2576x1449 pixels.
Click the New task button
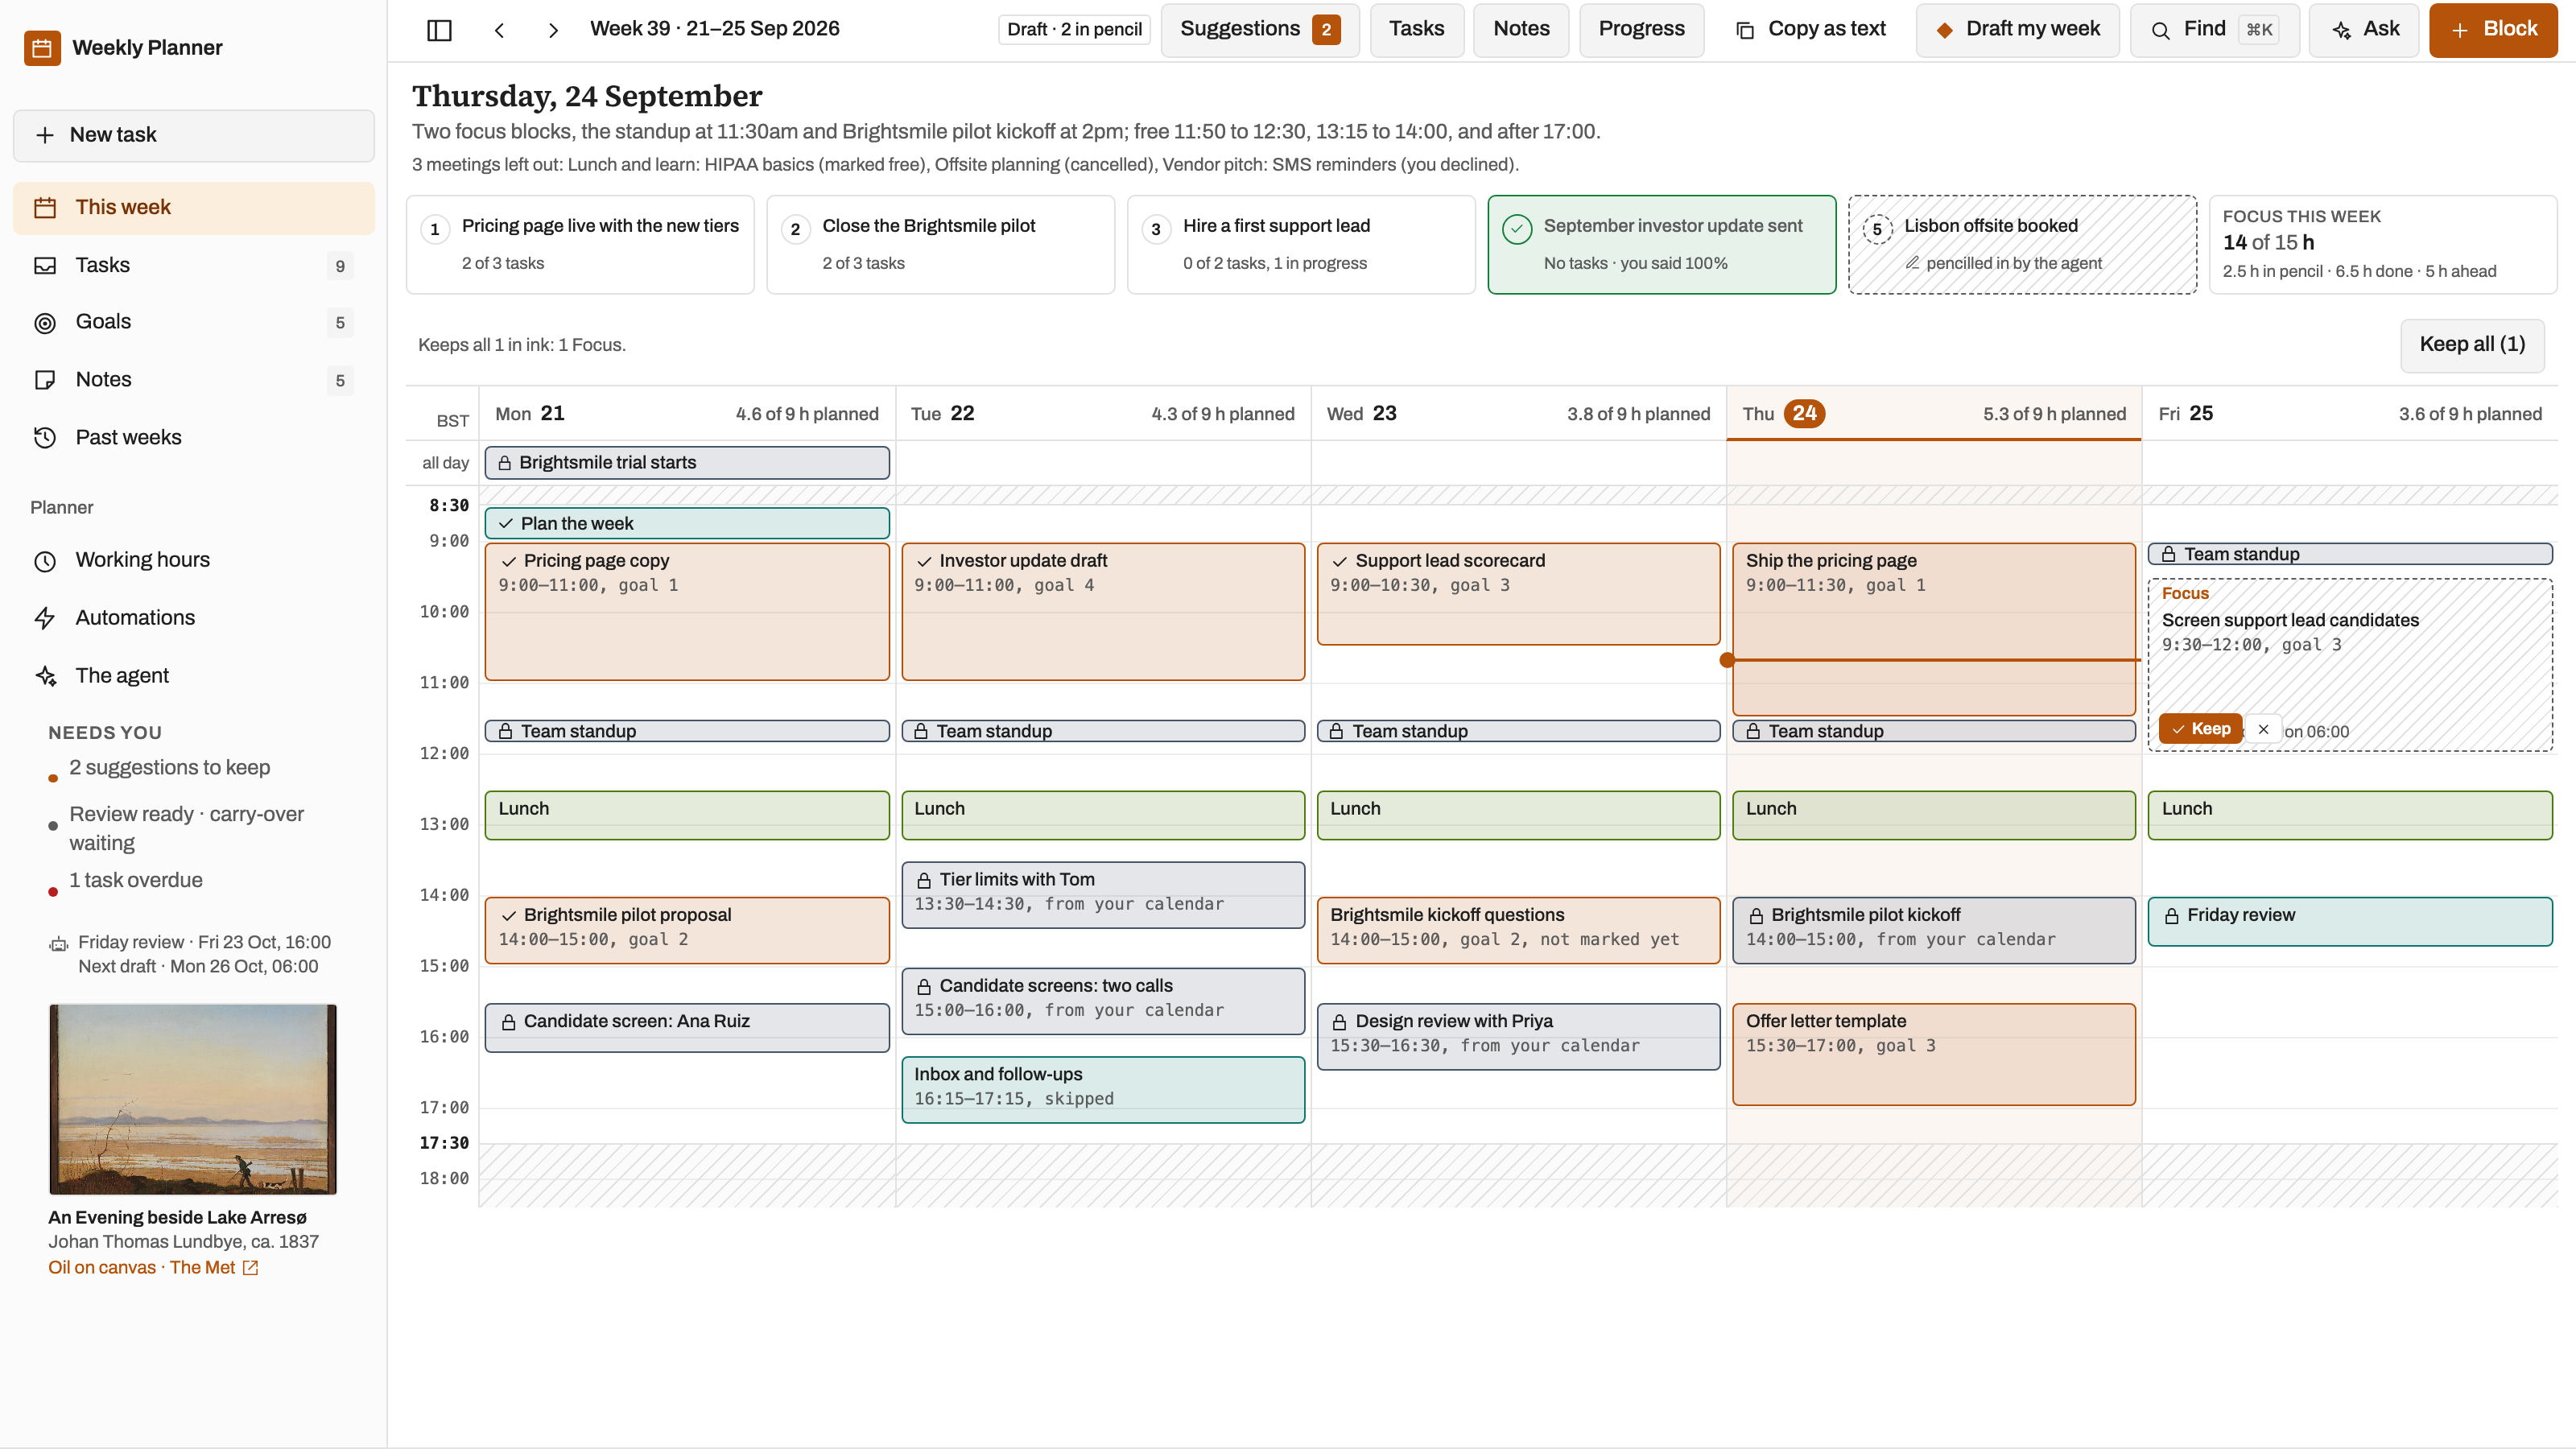(194, 135)
